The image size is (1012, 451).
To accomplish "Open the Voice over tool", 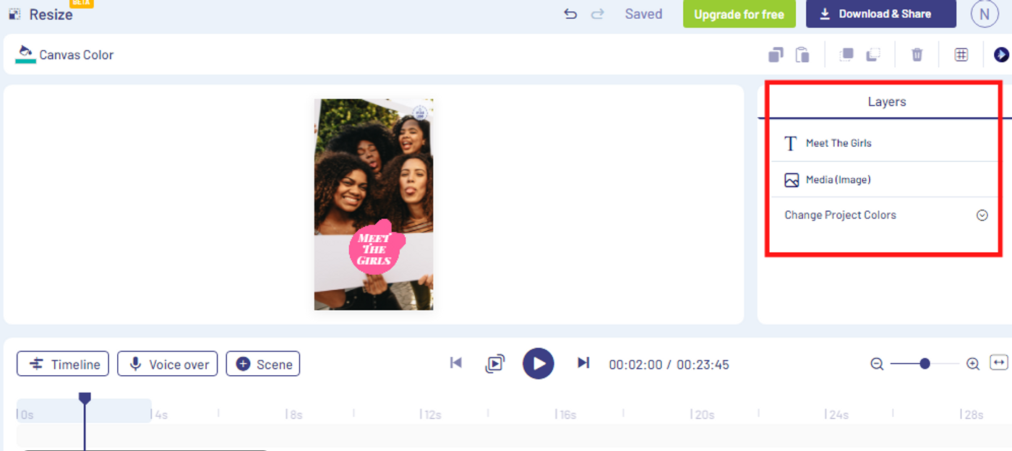I will (x=167, y=364).
